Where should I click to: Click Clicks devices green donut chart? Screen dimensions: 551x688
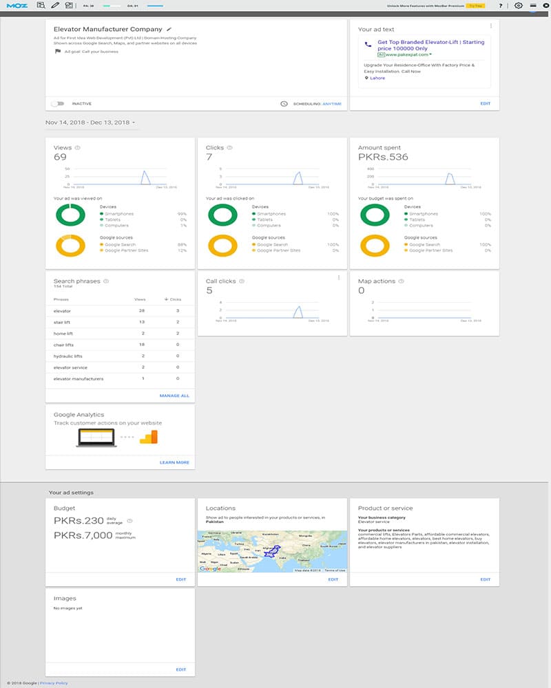[x=222, y=215]
